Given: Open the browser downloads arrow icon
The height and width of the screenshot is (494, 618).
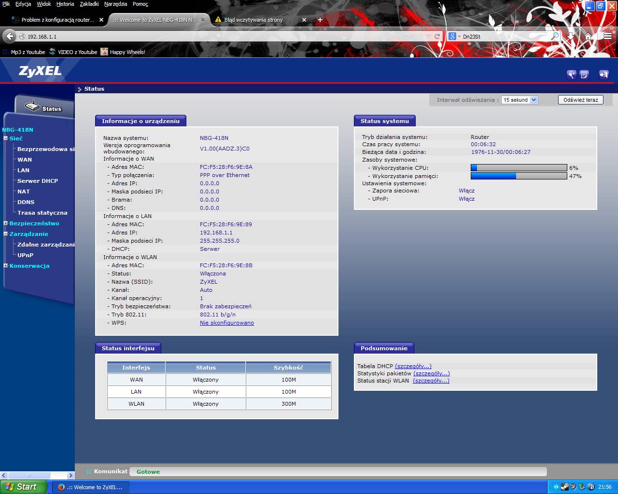Looking at the screenshot, I should click(x=571, y=36).
